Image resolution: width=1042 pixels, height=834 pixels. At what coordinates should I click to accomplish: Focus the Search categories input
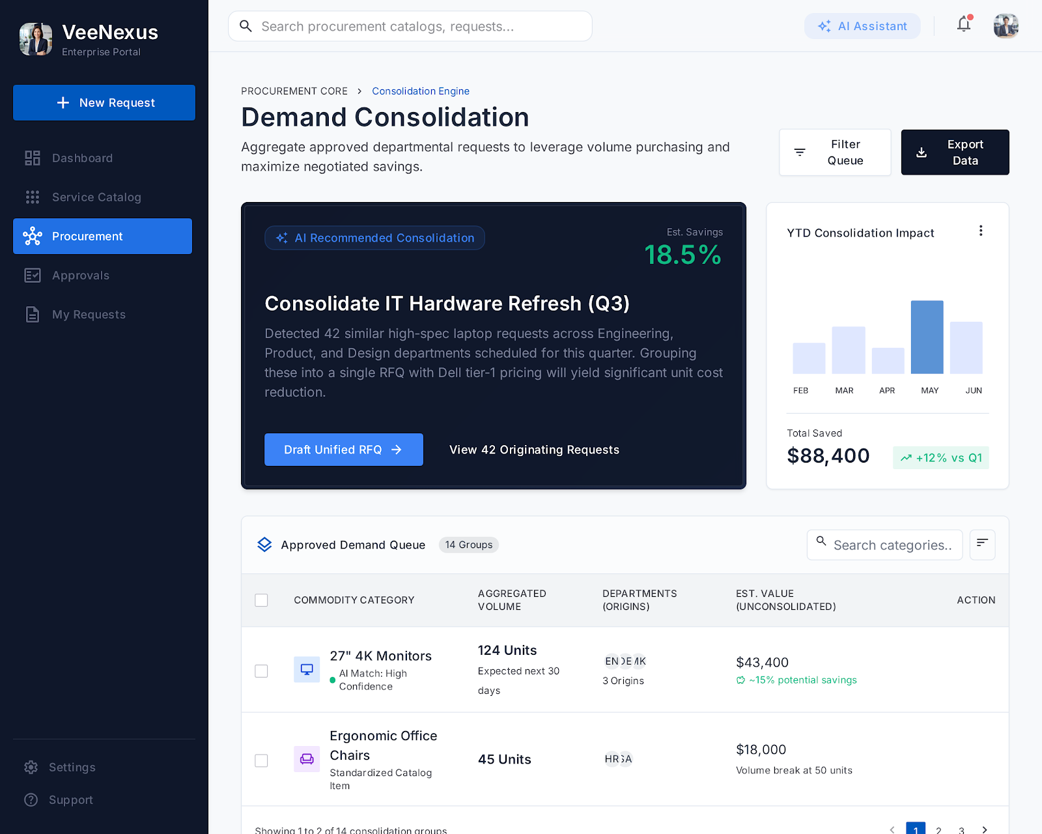[x=884, y=545]
